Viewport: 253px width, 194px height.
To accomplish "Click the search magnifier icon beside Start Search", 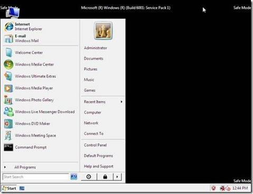I will point(74,177).
